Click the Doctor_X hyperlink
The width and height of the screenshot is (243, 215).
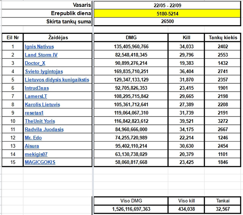(x=35, y=63)
